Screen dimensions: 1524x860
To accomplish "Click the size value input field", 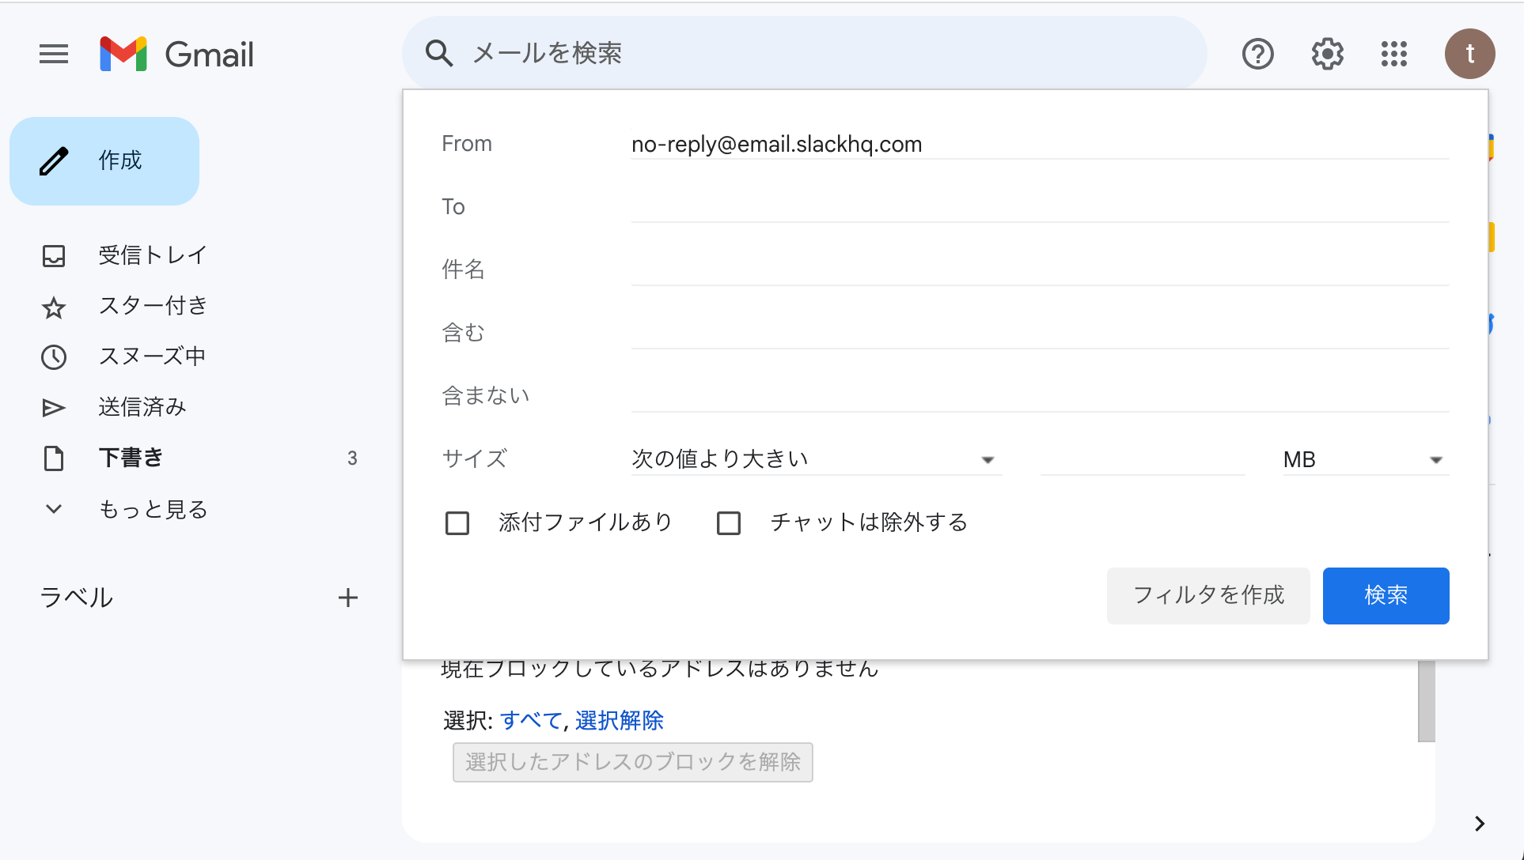I will coord(1143,459).
